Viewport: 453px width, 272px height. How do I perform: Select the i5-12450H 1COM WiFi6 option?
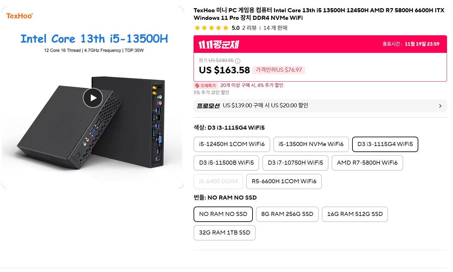pyautogui.click(x=232, y=144)
